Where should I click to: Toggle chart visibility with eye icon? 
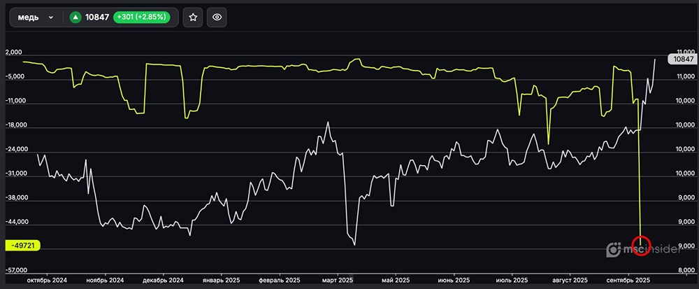coord(217,17)
